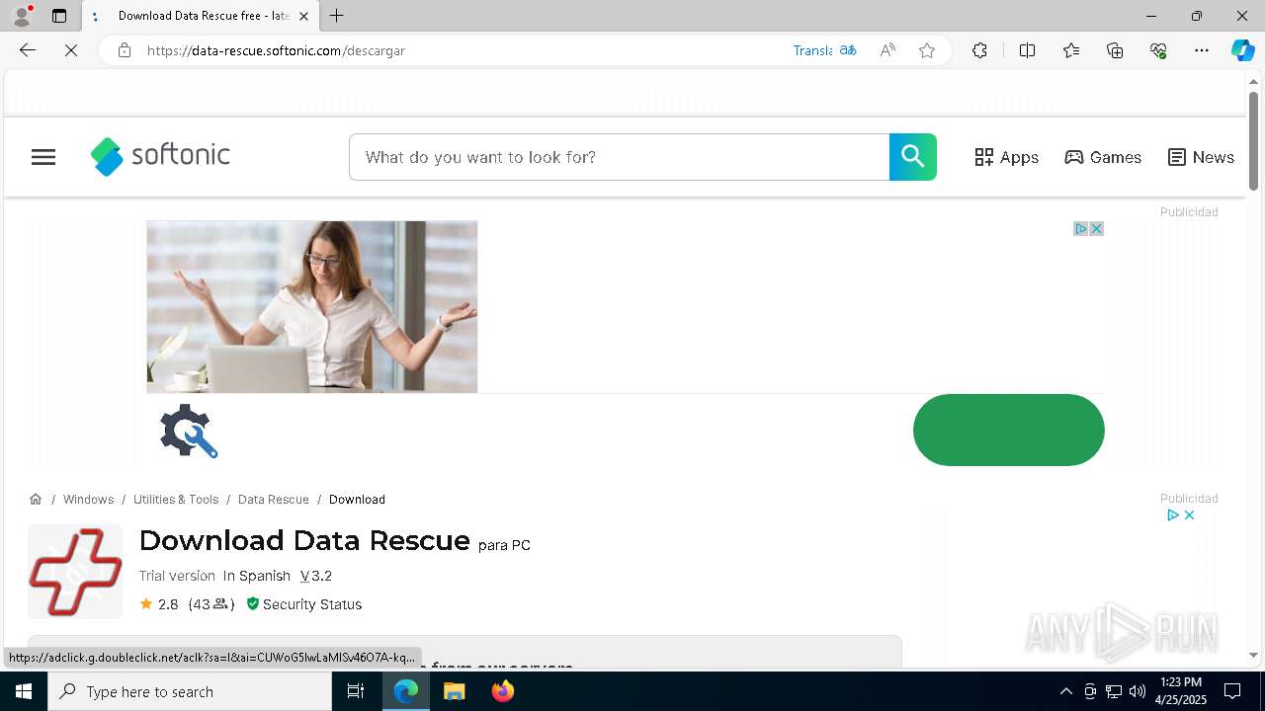Click the 2.8 star rating
This screenshot has width=1265, height=711.
click(x=159, y=604)
